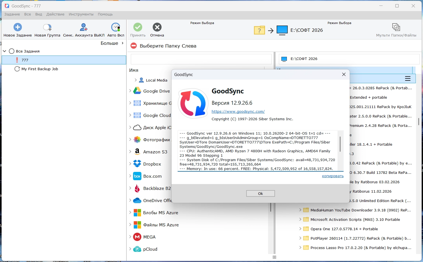Expand the Dropbox node
The height and width of the screenshot is (262, 423).
(130, 164)
